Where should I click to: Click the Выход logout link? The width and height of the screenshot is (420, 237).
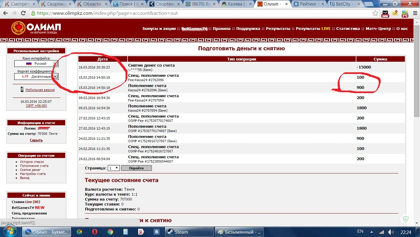25,178
